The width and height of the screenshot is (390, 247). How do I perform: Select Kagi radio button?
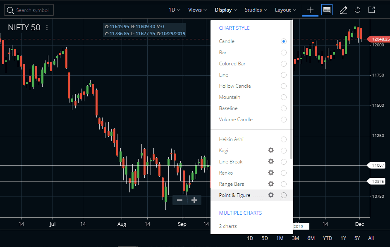pos(284,151)
